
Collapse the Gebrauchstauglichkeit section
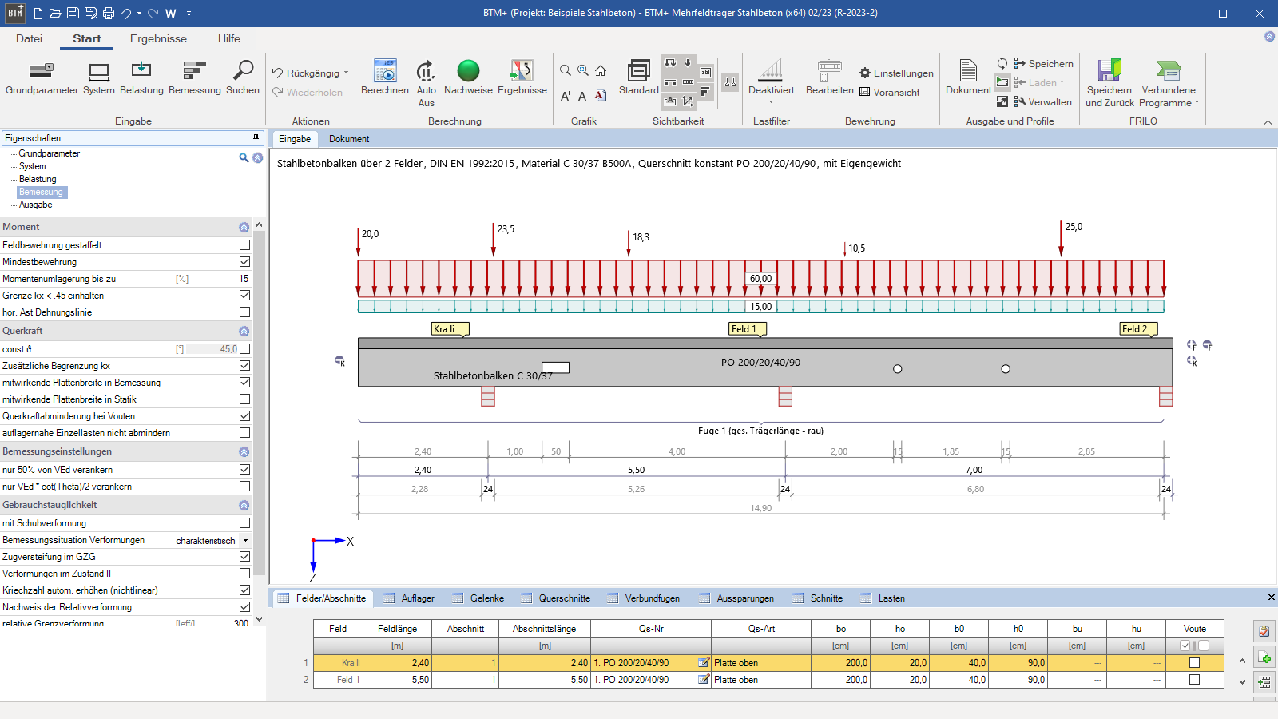[244, 506]
